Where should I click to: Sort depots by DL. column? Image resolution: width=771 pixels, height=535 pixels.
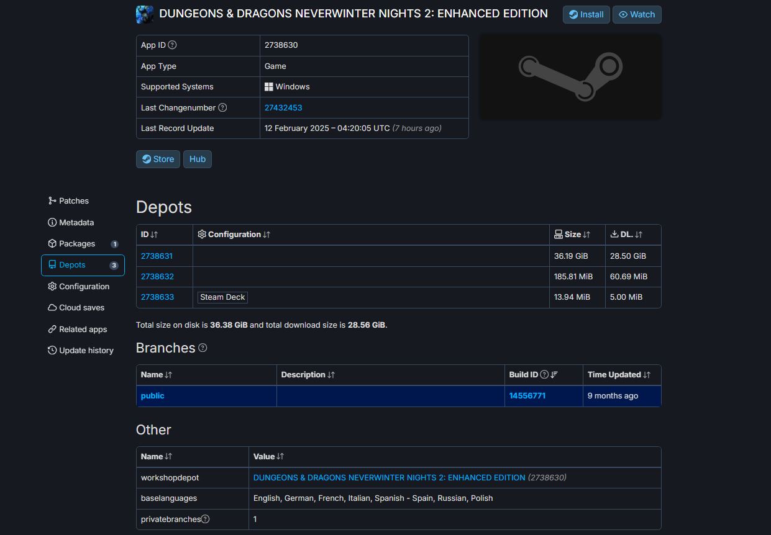626,235
